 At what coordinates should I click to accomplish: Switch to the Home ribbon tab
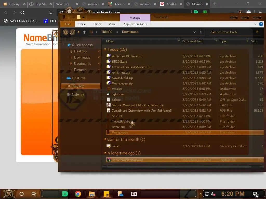[x=82, y=24]
